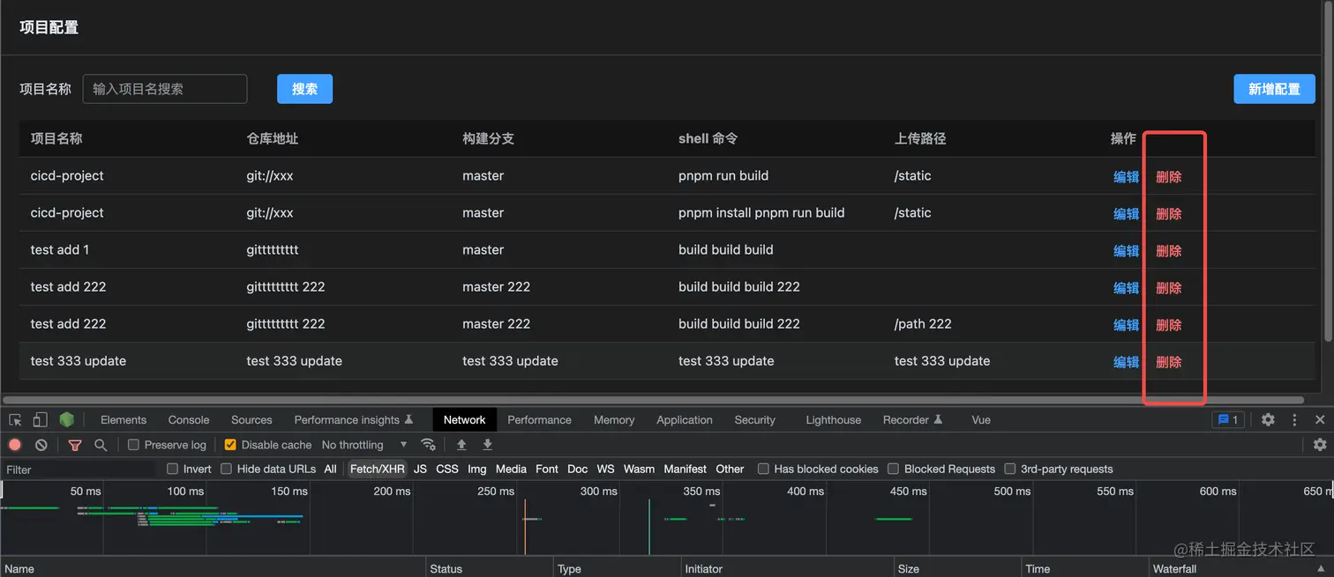1334x577 pixels.
Task: Stop recording with the red record icon
Action: 15,445
